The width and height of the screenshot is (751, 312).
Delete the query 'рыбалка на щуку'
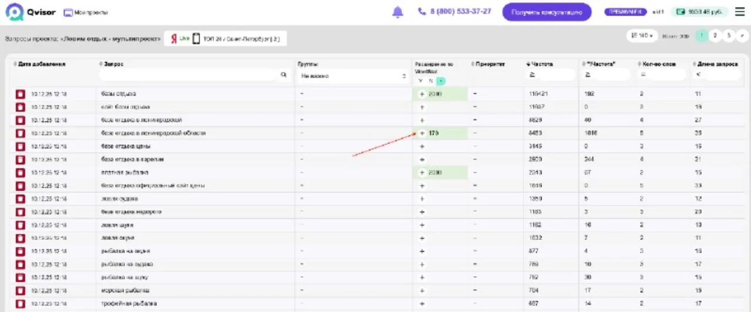coord(21,277)
